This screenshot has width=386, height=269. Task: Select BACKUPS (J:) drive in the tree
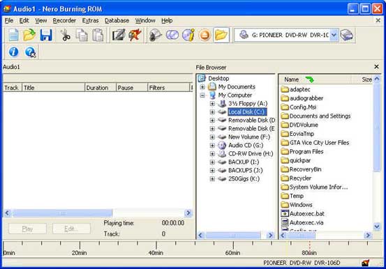pyautogui.click(x=246, y=171)
